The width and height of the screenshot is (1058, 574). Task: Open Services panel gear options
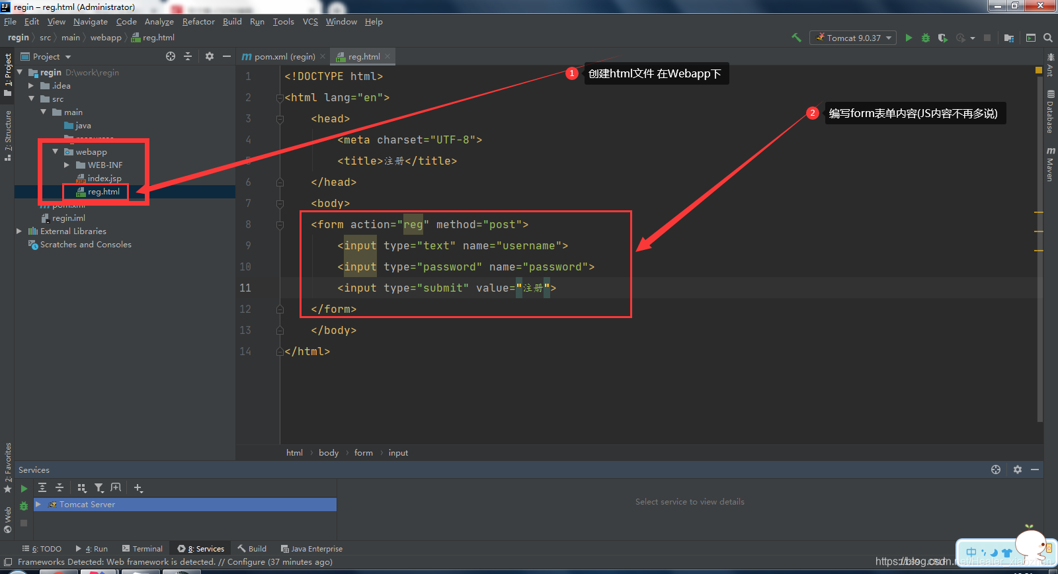(x=1018, y=470)
